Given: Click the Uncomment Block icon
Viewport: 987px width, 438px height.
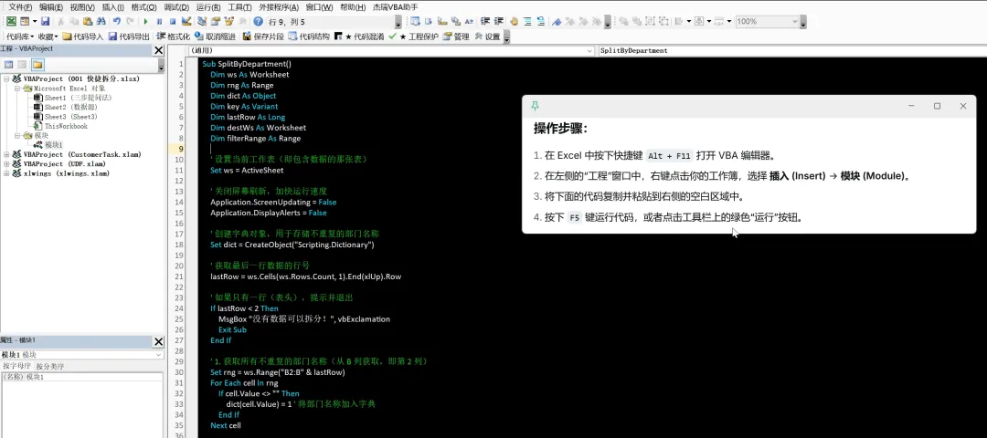Looking at the screenshot, I should [x=541, y=21].
